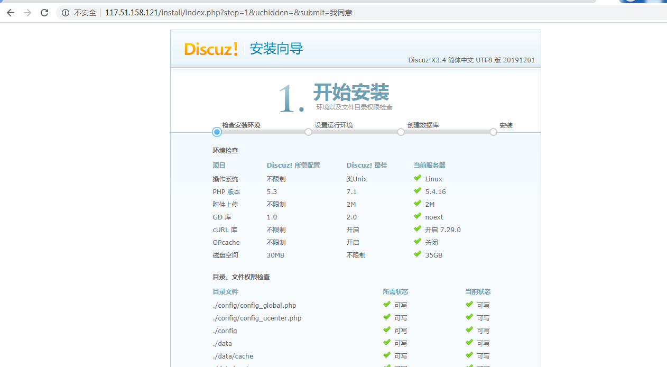Click the green check beside 开启 7.29.0
Image resolution: width=667 pixels, height=367 pixels.
(x=418, y=229)
